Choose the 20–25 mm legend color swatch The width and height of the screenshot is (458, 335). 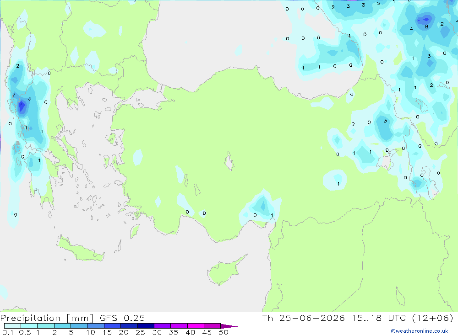(129, 326)
